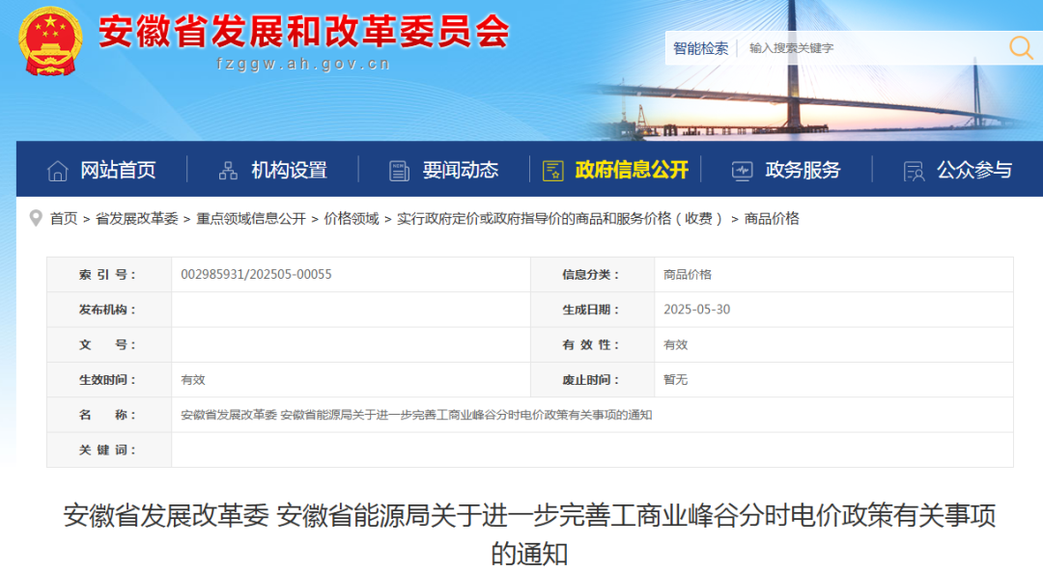Click the search keyword input field
1043x572 pixels.
869,48
